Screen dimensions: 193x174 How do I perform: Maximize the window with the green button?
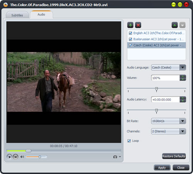180,5
